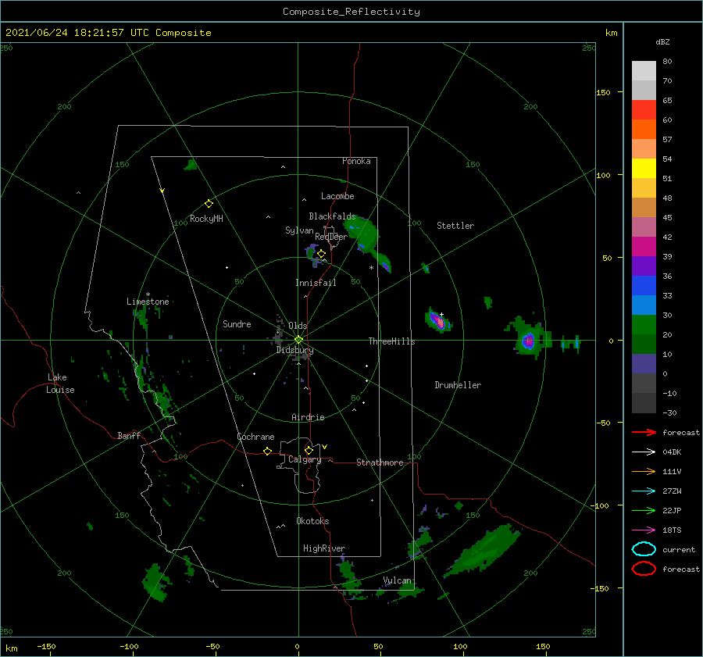Click the yellow V marker east of Calgary
Viewport: 703px width, 657px height.
(x=324, y=447)
